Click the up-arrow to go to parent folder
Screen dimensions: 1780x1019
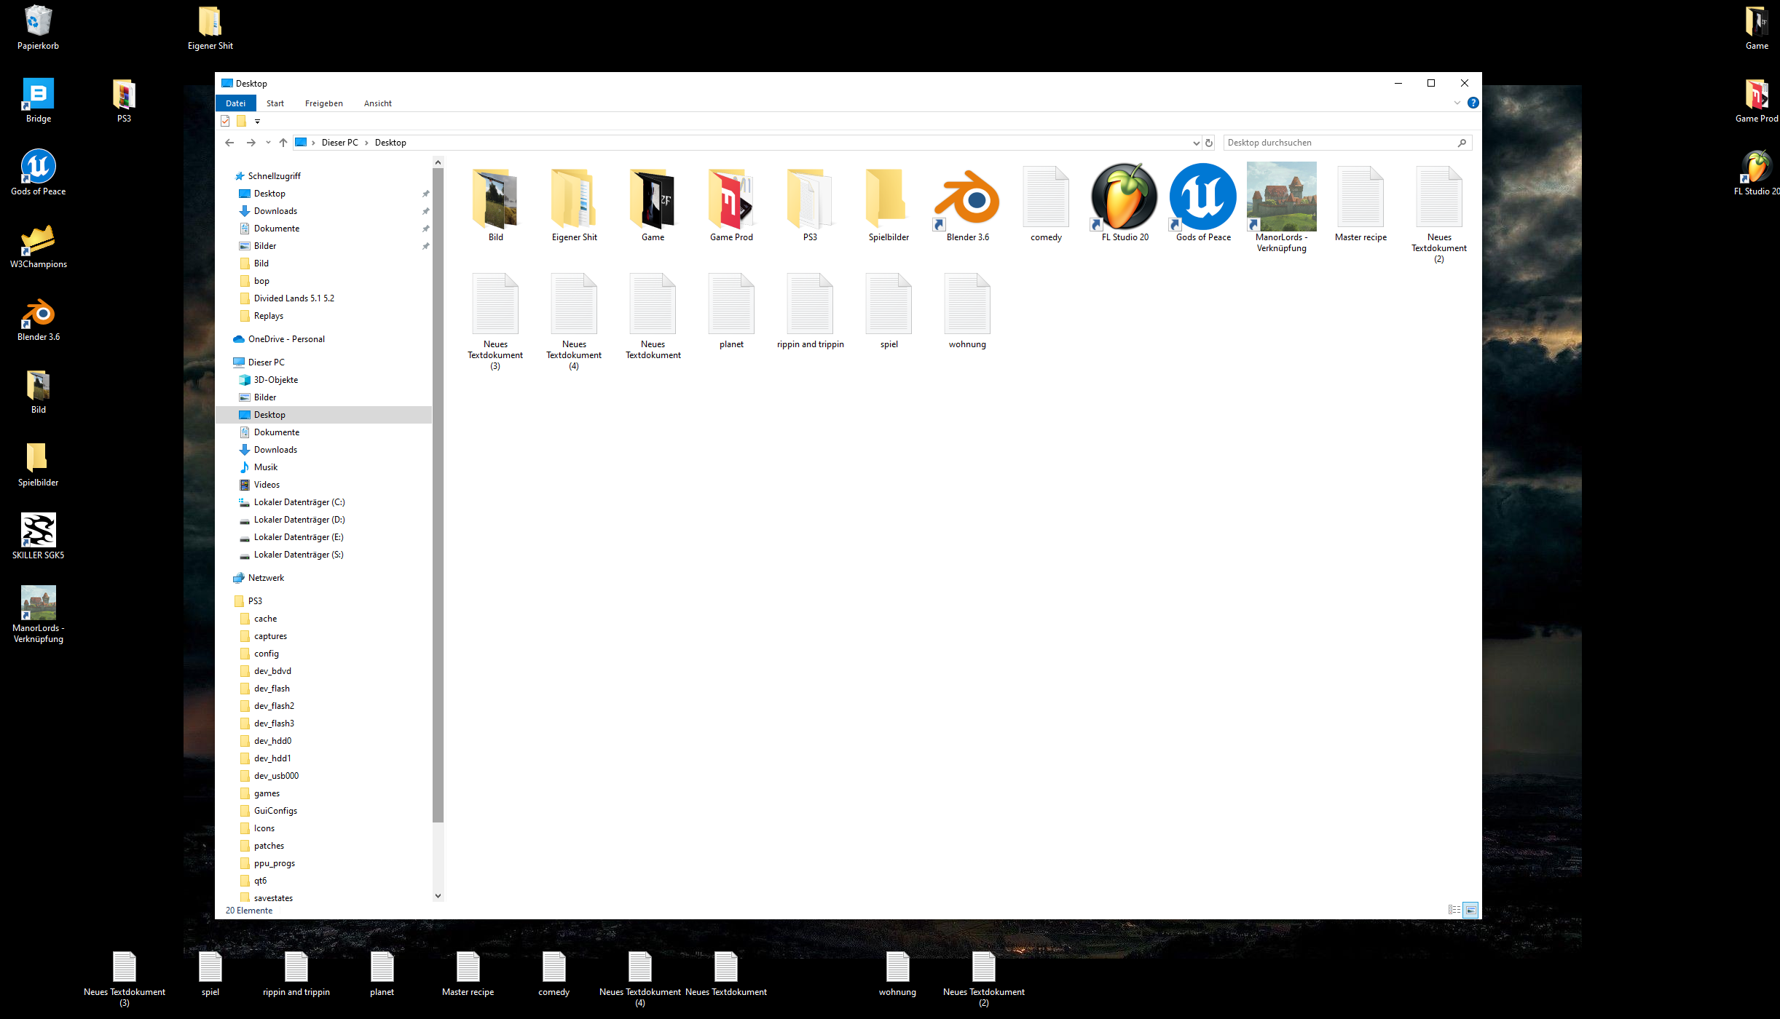(x=283, y=143)
